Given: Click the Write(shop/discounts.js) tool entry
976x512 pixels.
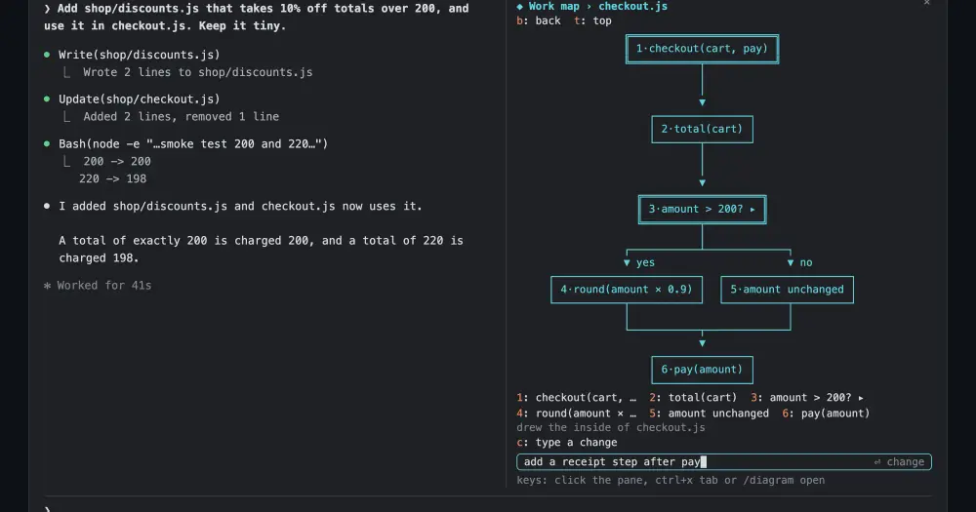Looking at the screenshot, I should point(139,55).
